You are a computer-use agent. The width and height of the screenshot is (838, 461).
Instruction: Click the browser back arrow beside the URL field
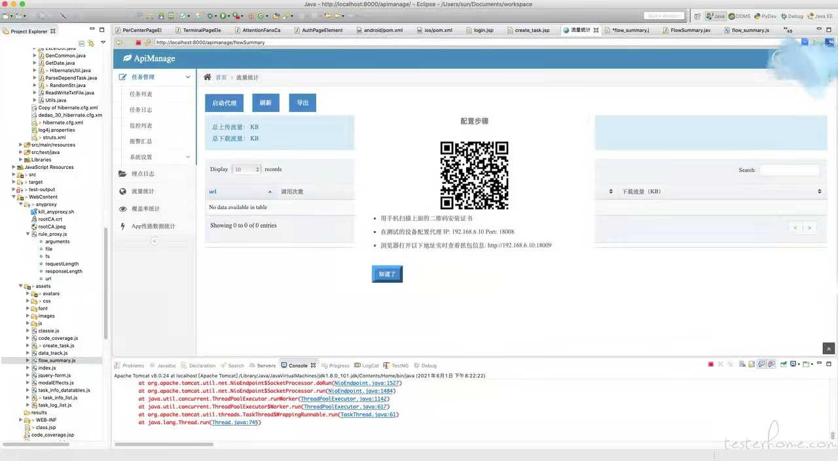pyautogui.click(x=119, y=43)
